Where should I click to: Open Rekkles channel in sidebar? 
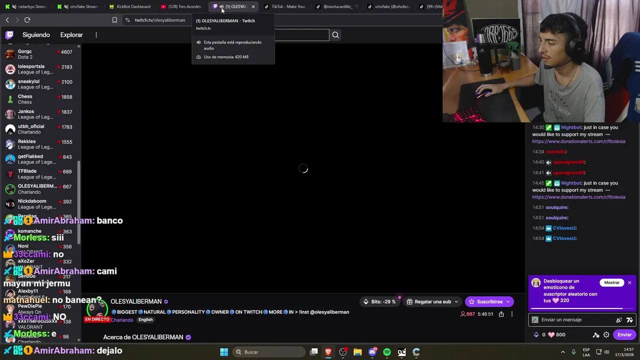point(39,144)
